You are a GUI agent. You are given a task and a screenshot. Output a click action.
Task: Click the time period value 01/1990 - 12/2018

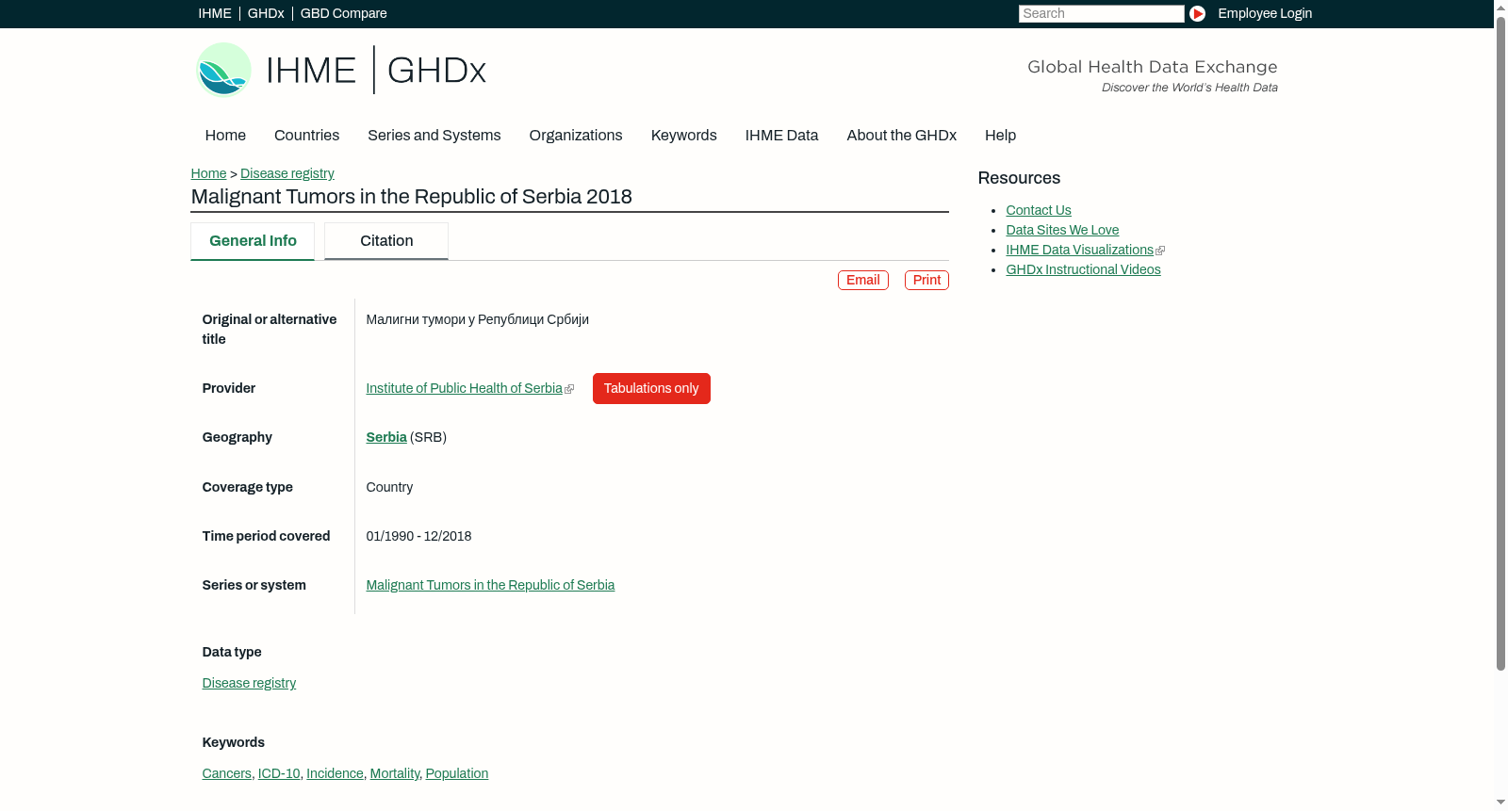418,536
